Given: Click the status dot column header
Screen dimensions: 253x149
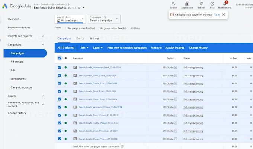Looking at the screenshot, I should pos(66,58).
